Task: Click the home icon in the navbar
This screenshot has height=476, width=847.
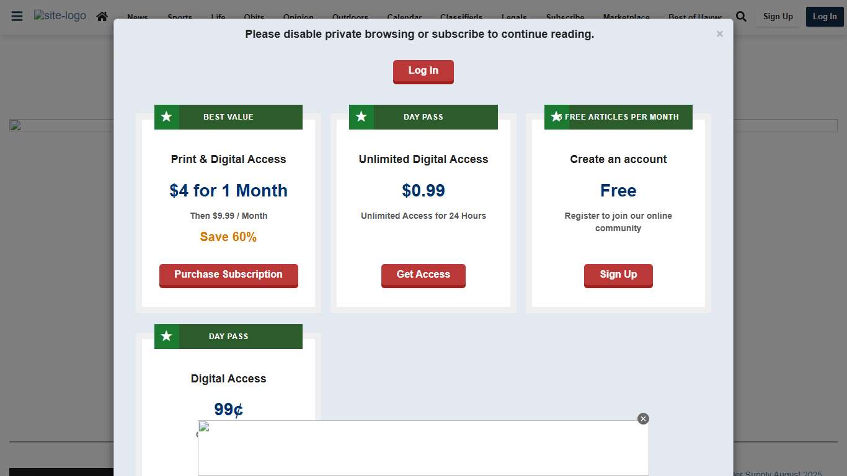Action: pyautogui.click(x=102, y=17)
